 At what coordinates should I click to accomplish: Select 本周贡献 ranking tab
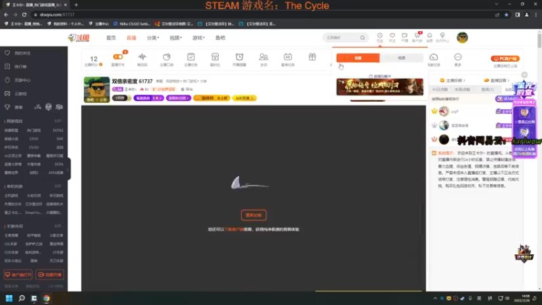463,89
